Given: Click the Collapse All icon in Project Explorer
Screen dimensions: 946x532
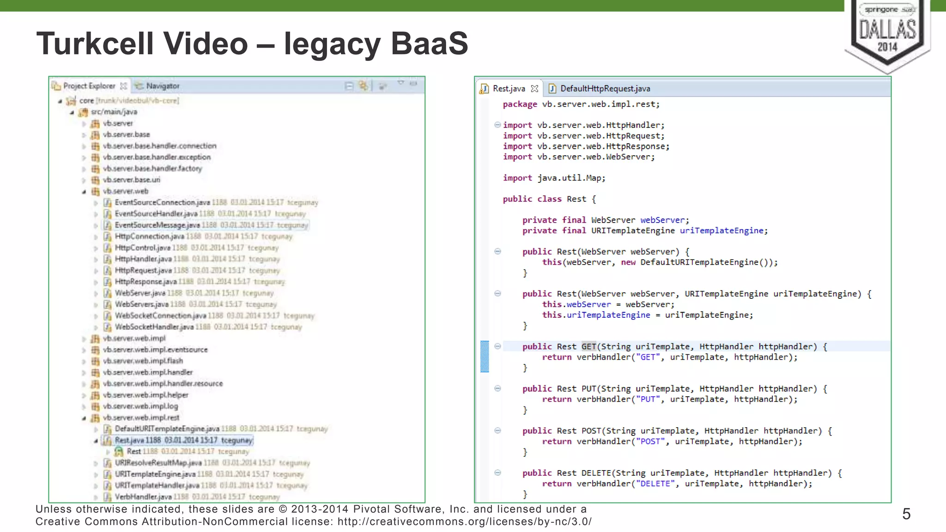Looking at the screenshot, I should [349, 86].
